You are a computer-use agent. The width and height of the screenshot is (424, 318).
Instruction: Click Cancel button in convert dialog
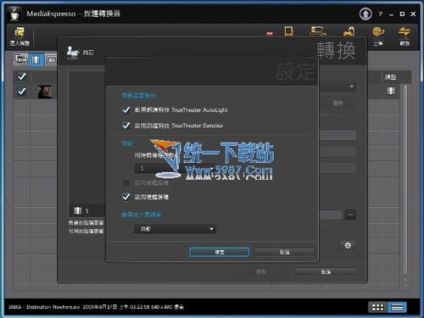pos(326,272)
